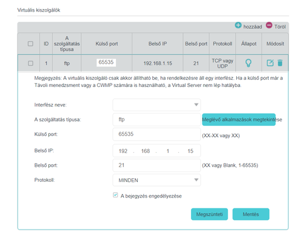This screenshot has width=290, height=232.
Task: Click the Töröl delete link
Action: click(280, 27)
